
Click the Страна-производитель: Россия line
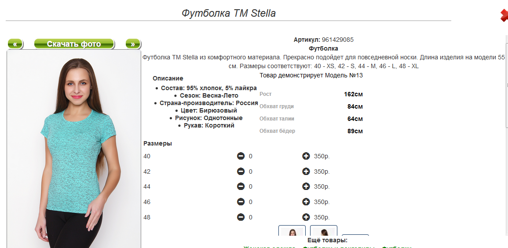pos(208,103)
